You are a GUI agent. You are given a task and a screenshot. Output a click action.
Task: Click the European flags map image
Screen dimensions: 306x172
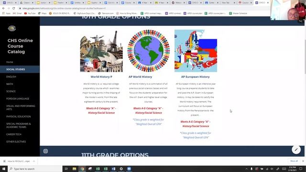point(196,51)
